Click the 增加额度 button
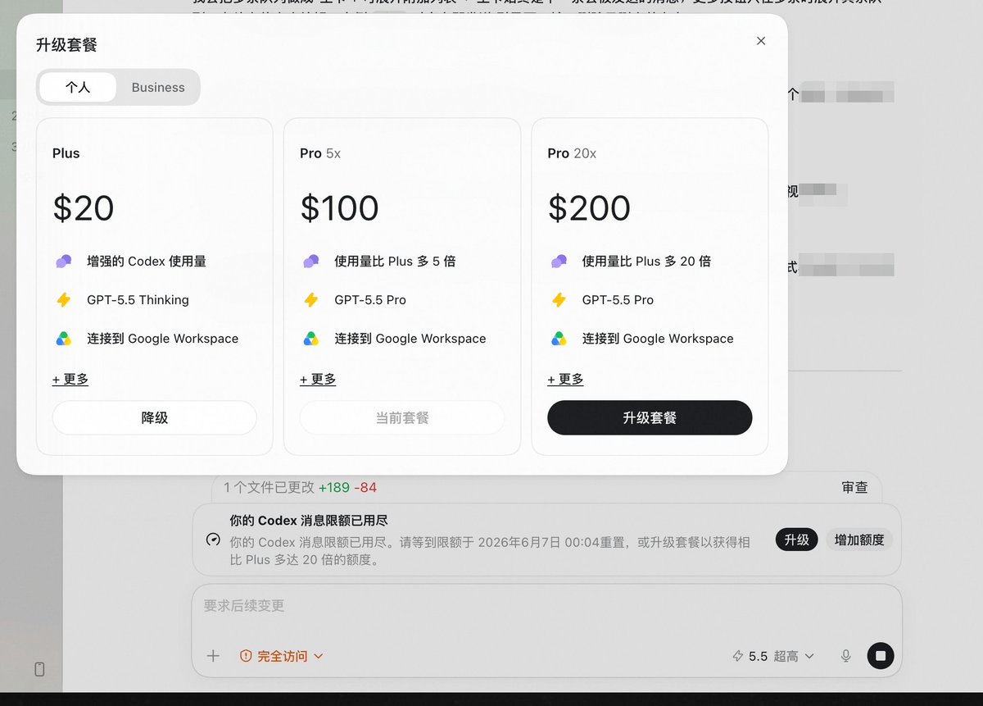Screen dimensions: 983x706 (859, 540)
